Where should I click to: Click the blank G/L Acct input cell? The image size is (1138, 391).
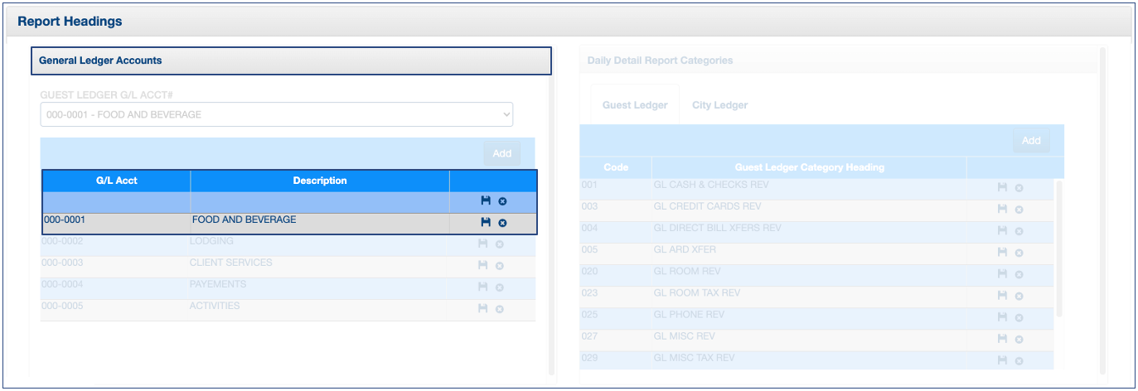116,202
